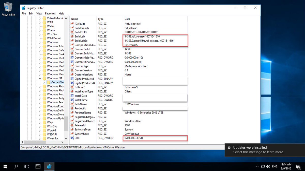Select the WSDAPI tree key

click(52, 135)
